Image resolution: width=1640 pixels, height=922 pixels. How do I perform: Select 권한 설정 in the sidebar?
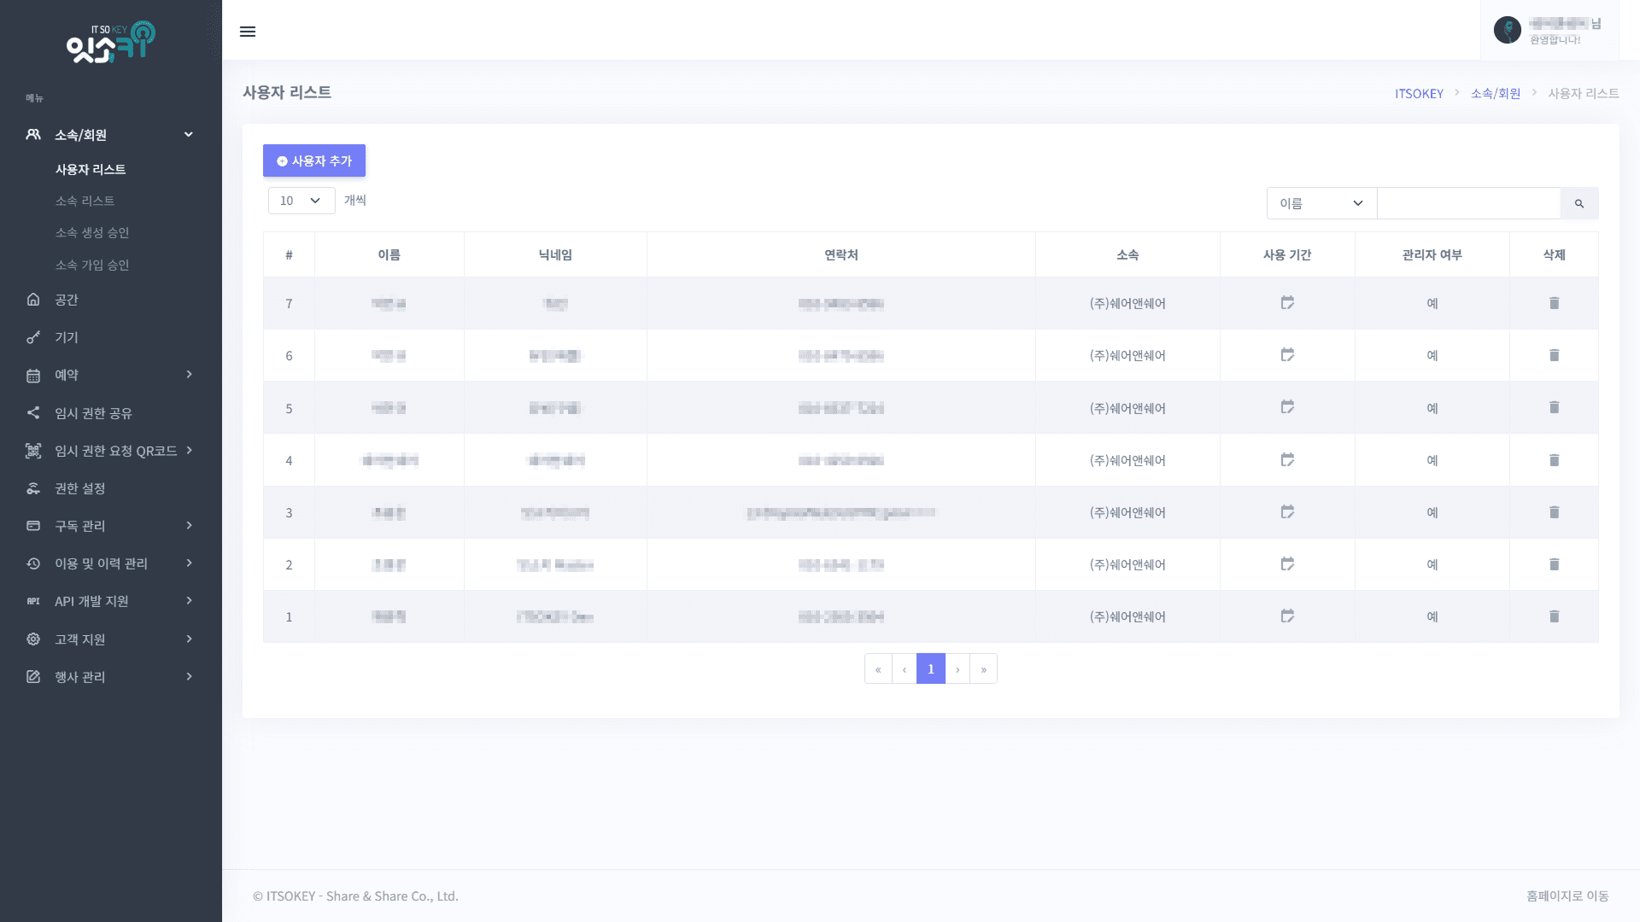click(79, 488)
